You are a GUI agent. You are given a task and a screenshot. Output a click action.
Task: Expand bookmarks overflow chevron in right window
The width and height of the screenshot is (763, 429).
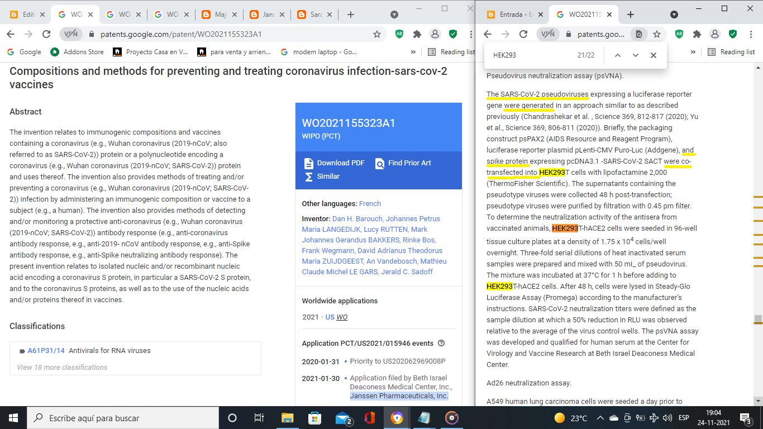click(693, 52)
